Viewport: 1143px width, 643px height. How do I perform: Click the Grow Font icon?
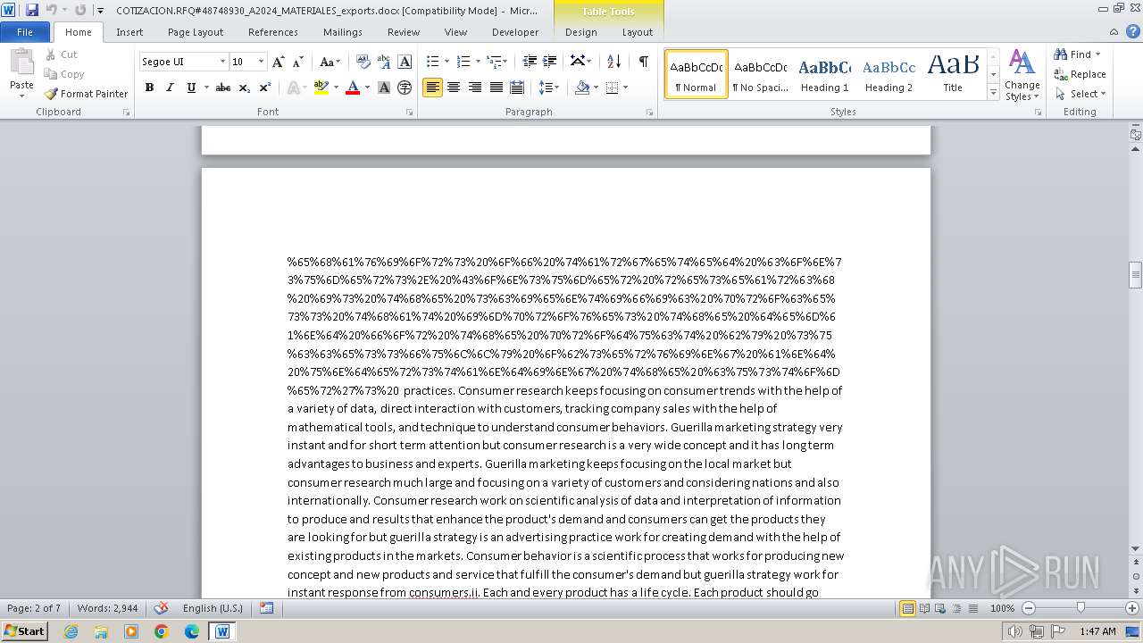[279, 62]
